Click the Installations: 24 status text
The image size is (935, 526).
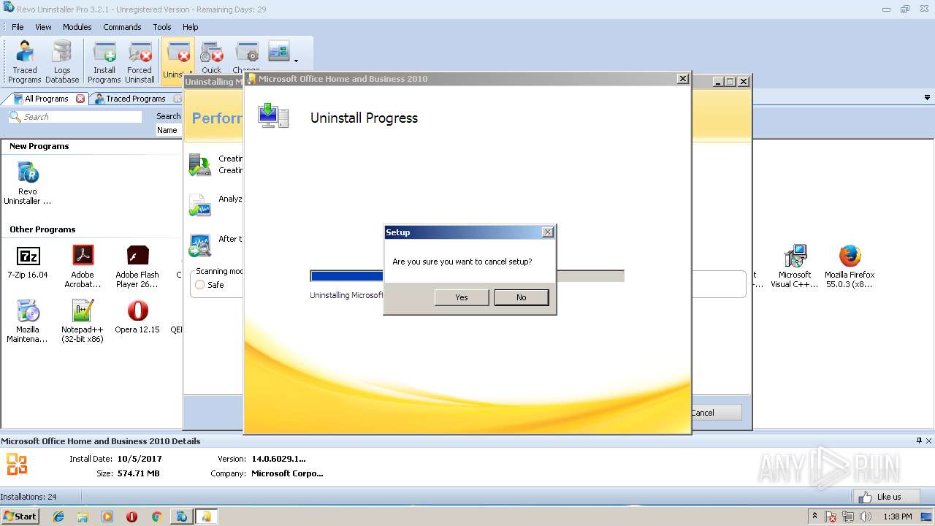click(x=28, y=497)
